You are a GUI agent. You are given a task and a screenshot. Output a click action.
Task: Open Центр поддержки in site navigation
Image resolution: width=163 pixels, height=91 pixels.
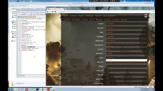[x=109, y=16]
